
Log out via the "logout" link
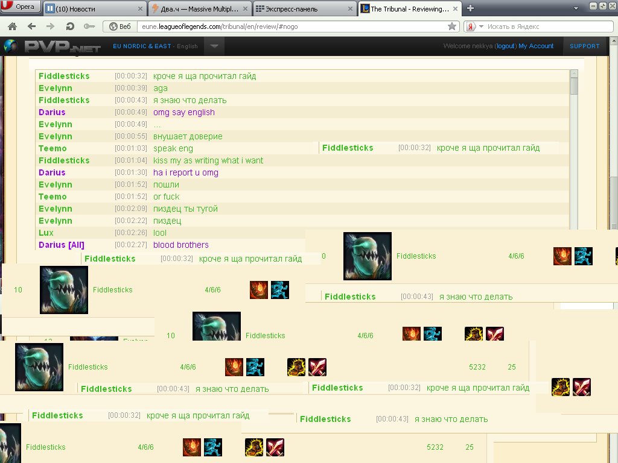[506, 46]
